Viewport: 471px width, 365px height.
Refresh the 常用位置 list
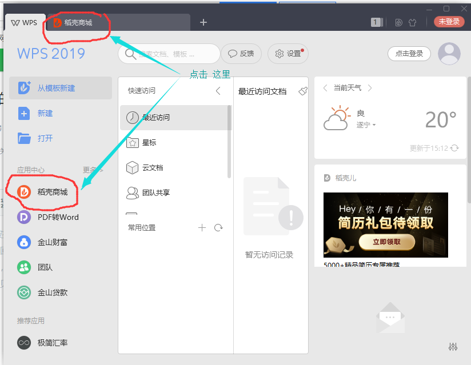tap(218, 228)
